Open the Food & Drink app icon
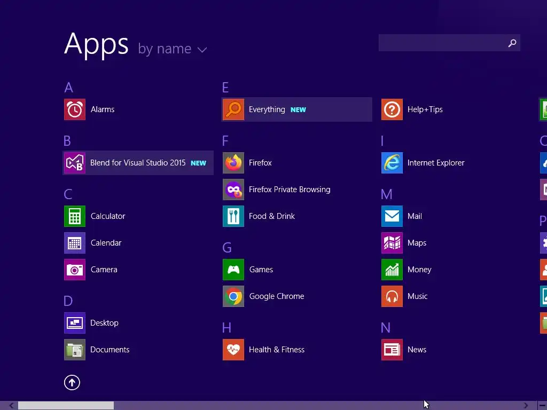This screenshot has width=547, height=410. click(x=233, y=216)
